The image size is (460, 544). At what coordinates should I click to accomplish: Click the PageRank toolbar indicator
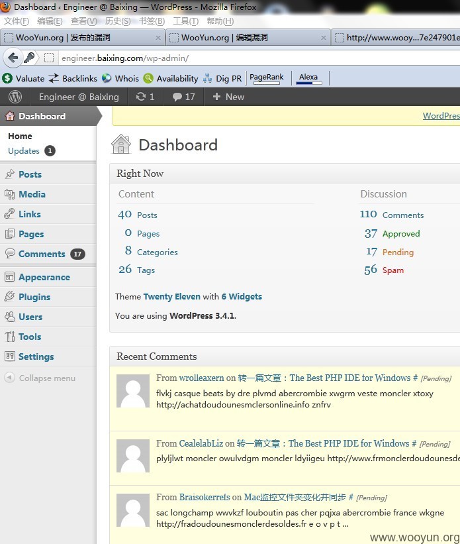click(267, 78)
